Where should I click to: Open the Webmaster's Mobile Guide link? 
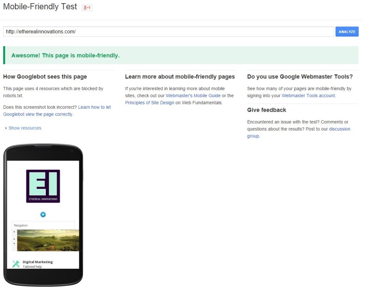pos(193,96)
